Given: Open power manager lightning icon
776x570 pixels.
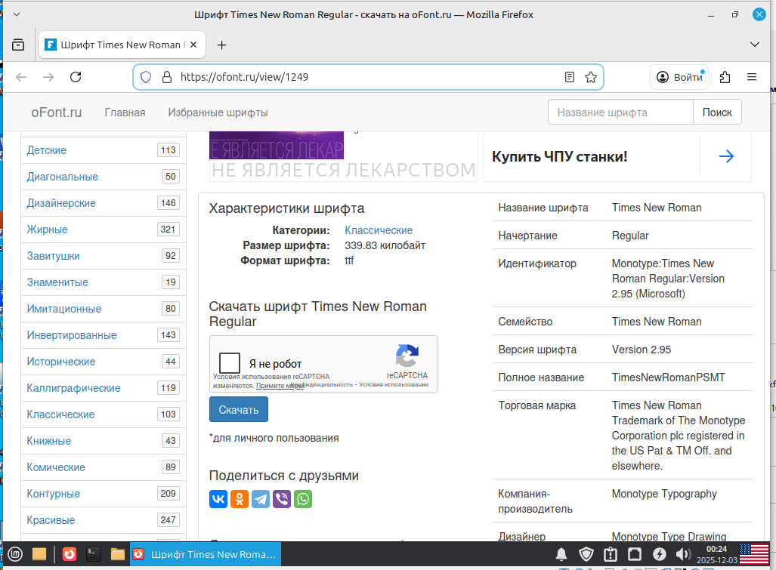Looking at the screenshot, I should pos(659,554).
